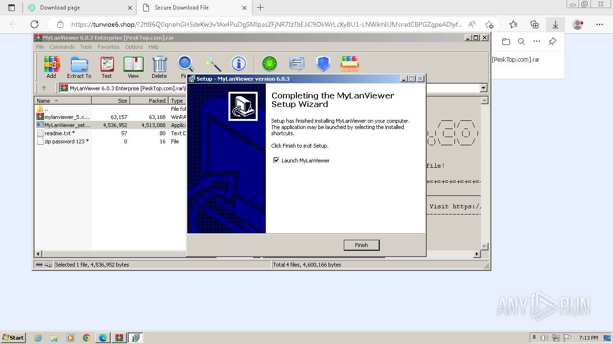The width and height of the screenshot is (613, 344).
Task: Sort file list by Packed column
Action: 149,100
